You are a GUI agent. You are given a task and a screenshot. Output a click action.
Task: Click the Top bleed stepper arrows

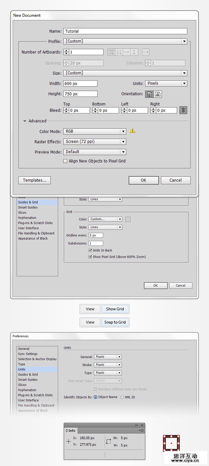click(x=66, y=110)
